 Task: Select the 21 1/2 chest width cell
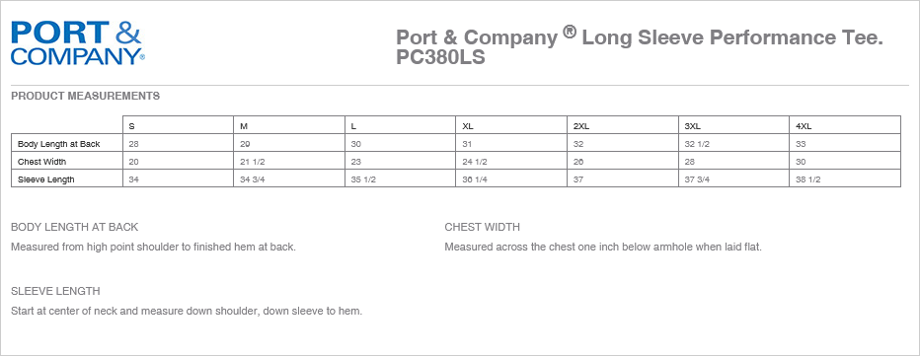coord(289,162)
